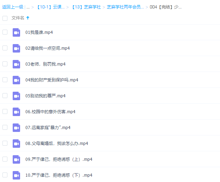Open file 05别动我的尊严.mp4
The image size is (220, 182).
click(x=45, y=96)
